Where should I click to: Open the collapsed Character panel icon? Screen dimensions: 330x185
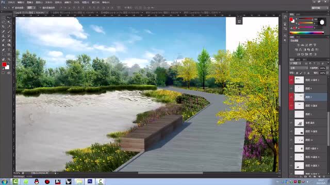click(x=285, y=35)
